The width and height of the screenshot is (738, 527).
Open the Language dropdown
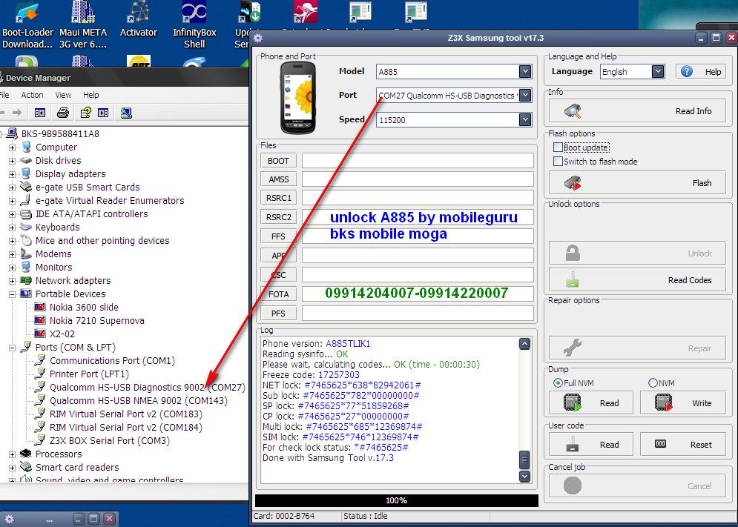coord(658,71)
